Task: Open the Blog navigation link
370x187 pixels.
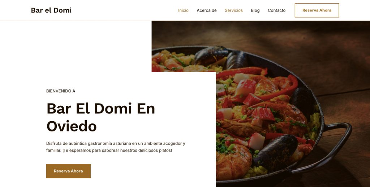Action: tap(255, 10)
